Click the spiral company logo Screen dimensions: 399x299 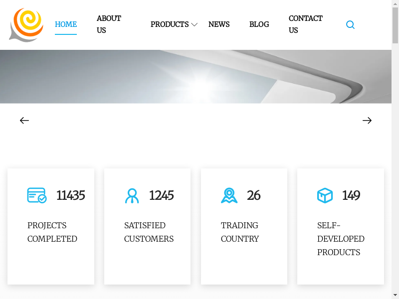(x=26, y=25)
